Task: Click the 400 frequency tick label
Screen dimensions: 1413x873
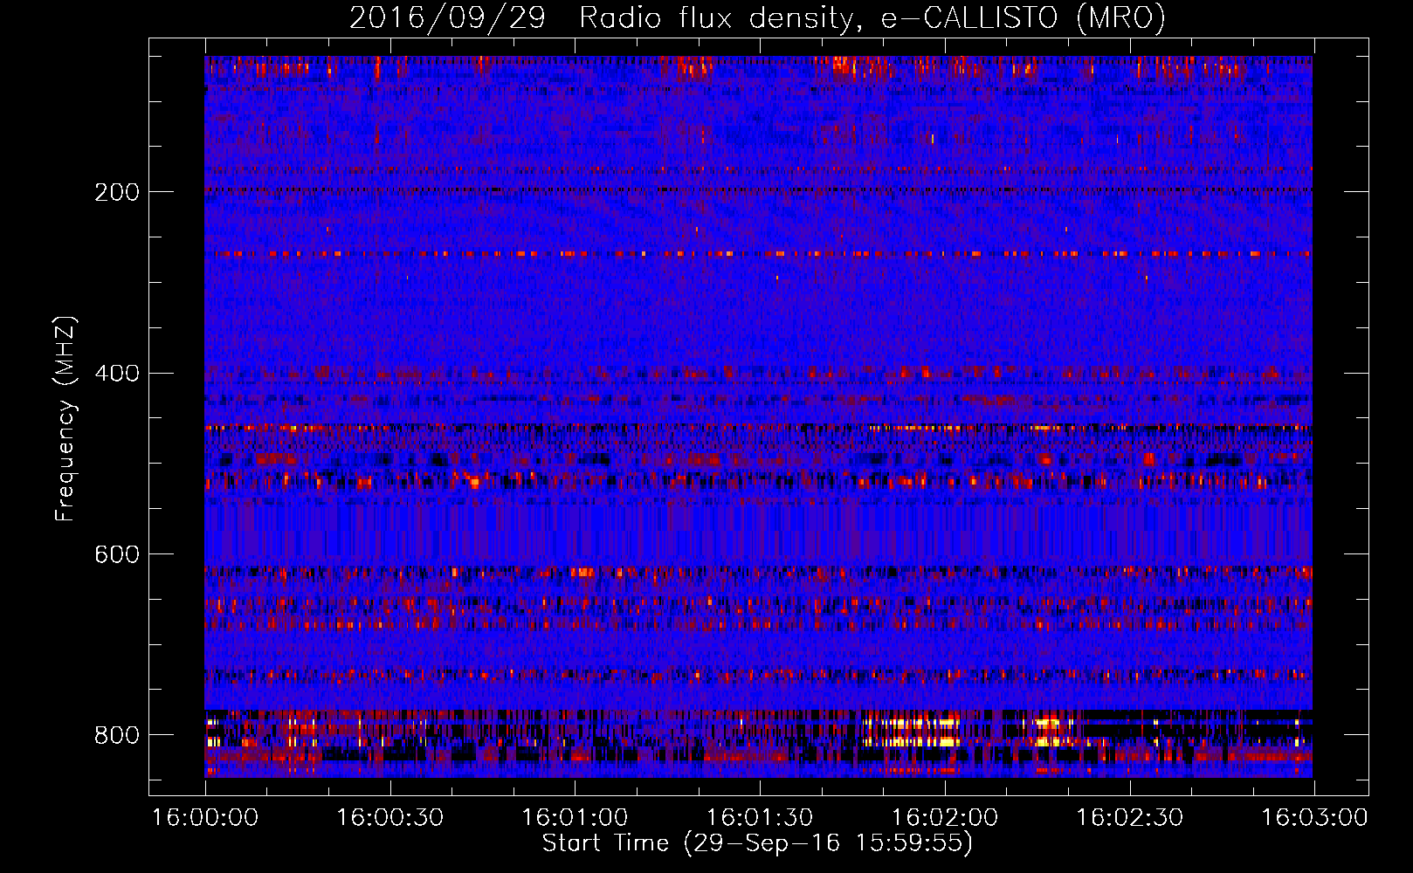Action: [117, 374]
